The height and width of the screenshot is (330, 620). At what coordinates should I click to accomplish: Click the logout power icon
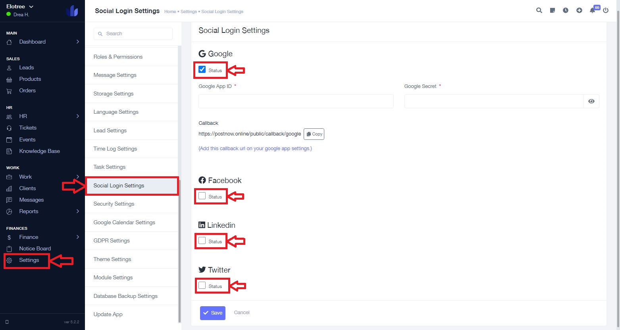tap(606, 11)
